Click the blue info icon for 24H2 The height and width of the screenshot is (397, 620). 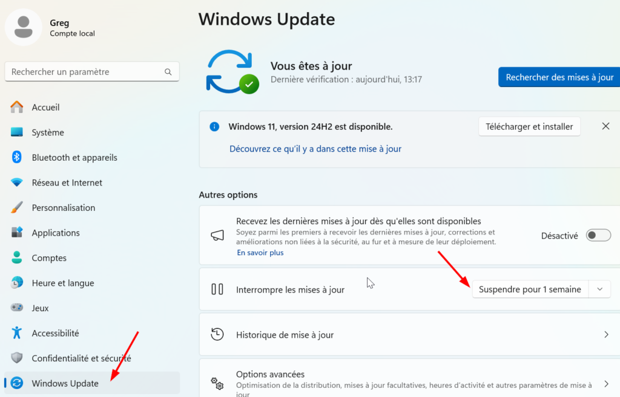[214, 127]
